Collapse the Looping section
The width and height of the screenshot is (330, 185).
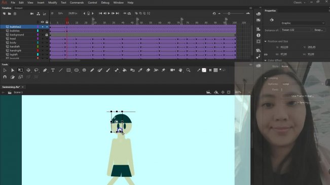coord(266,78)
